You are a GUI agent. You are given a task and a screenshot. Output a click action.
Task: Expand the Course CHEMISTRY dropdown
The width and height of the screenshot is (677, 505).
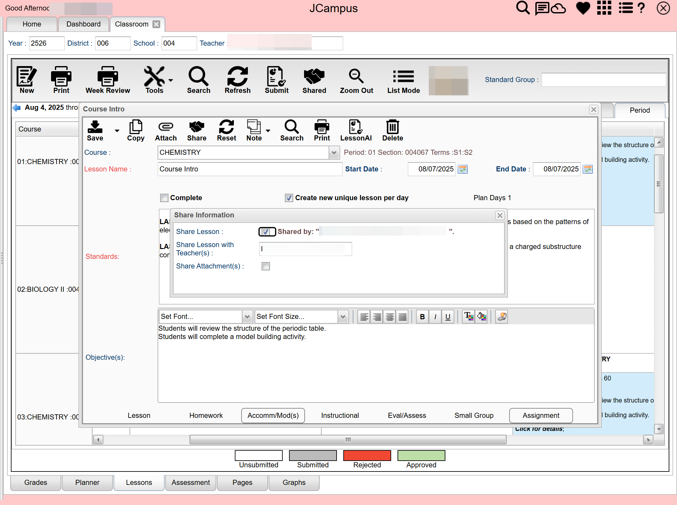tap(334, 153)
